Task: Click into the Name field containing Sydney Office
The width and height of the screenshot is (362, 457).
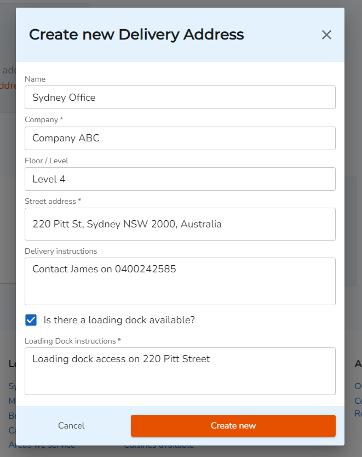Action: point(180,98)
